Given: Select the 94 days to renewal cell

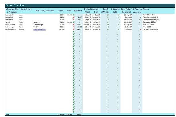Looking at the screenshot, I should click(140, 17).
